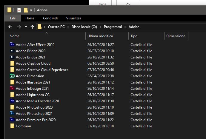Navigate to Questo PC in the breadcrumb
This screenshot has width=206, height=139.
tap(56, 27)
